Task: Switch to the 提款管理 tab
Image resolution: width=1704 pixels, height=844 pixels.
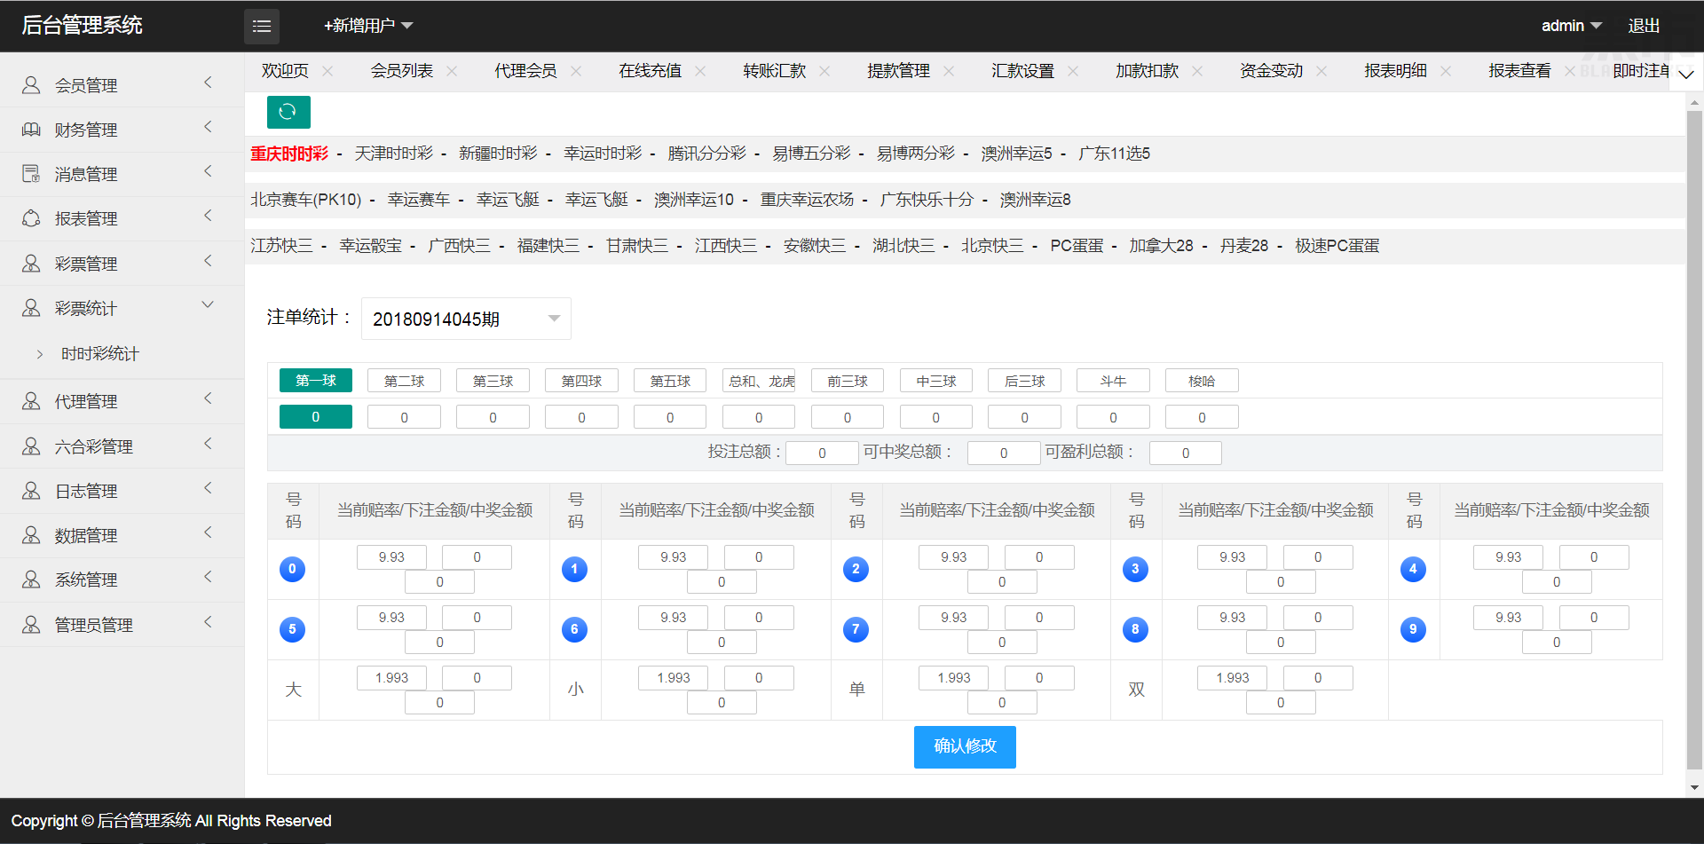Action: tap(898, 71)
